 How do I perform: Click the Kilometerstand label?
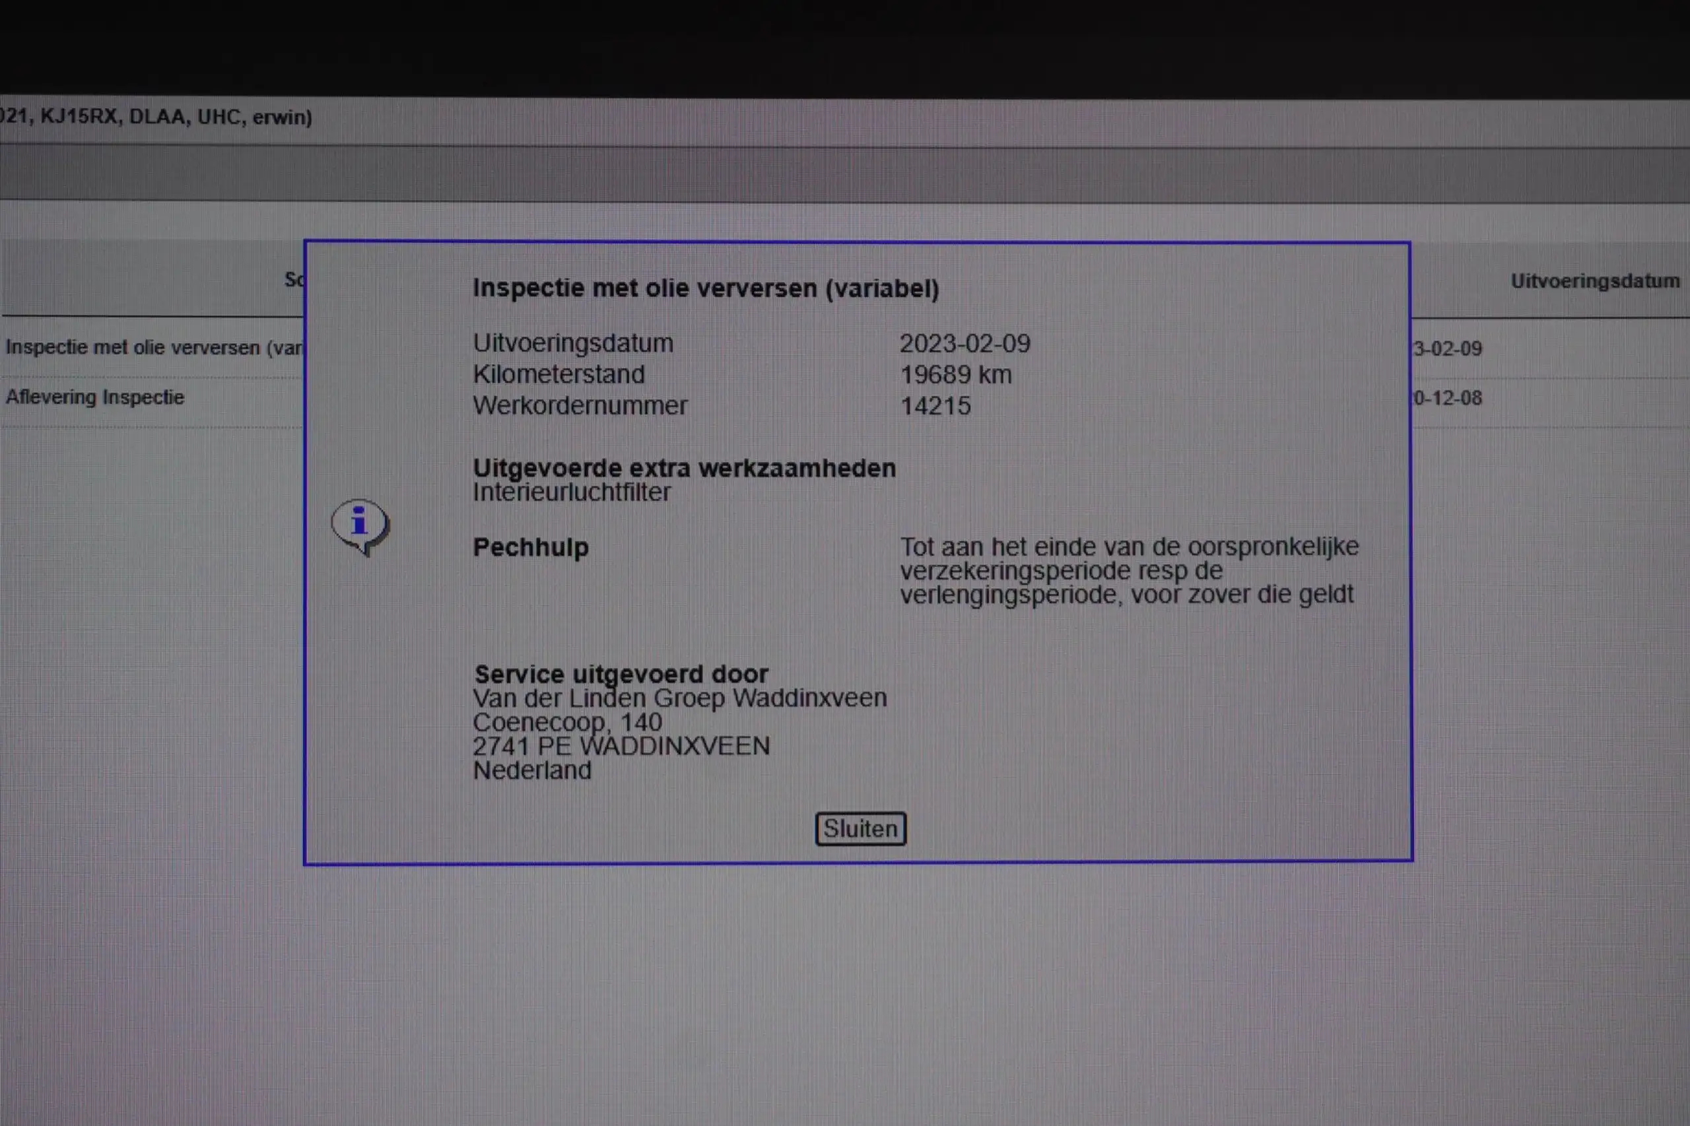point(558,374)
